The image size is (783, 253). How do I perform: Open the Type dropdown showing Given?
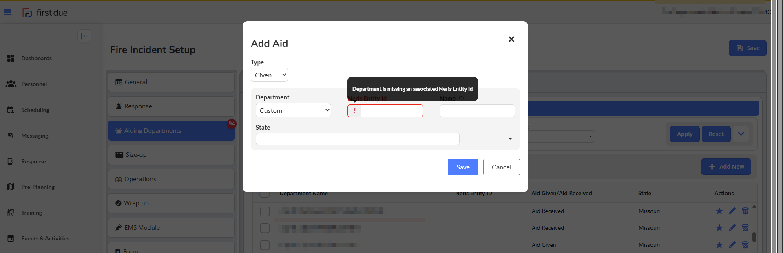click(x=269, y=75)
